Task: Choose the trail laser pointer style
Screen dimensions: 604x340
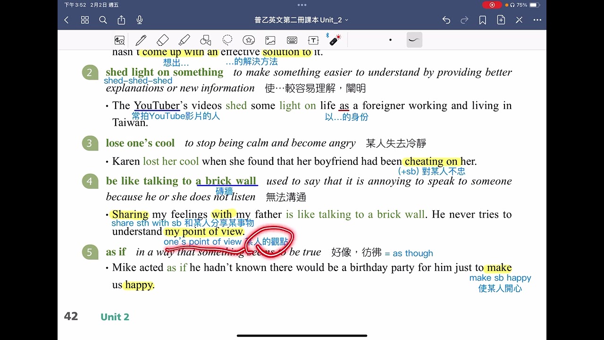Action: point(414,40)
